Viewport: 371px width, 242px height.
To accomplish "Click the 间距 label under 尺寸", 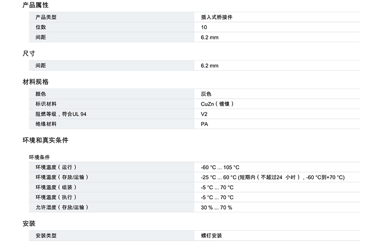I will [x=40, y=66].
